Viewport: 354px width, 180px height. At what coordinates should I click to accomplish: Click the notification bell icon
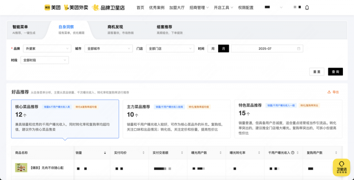tap(307, 8)
